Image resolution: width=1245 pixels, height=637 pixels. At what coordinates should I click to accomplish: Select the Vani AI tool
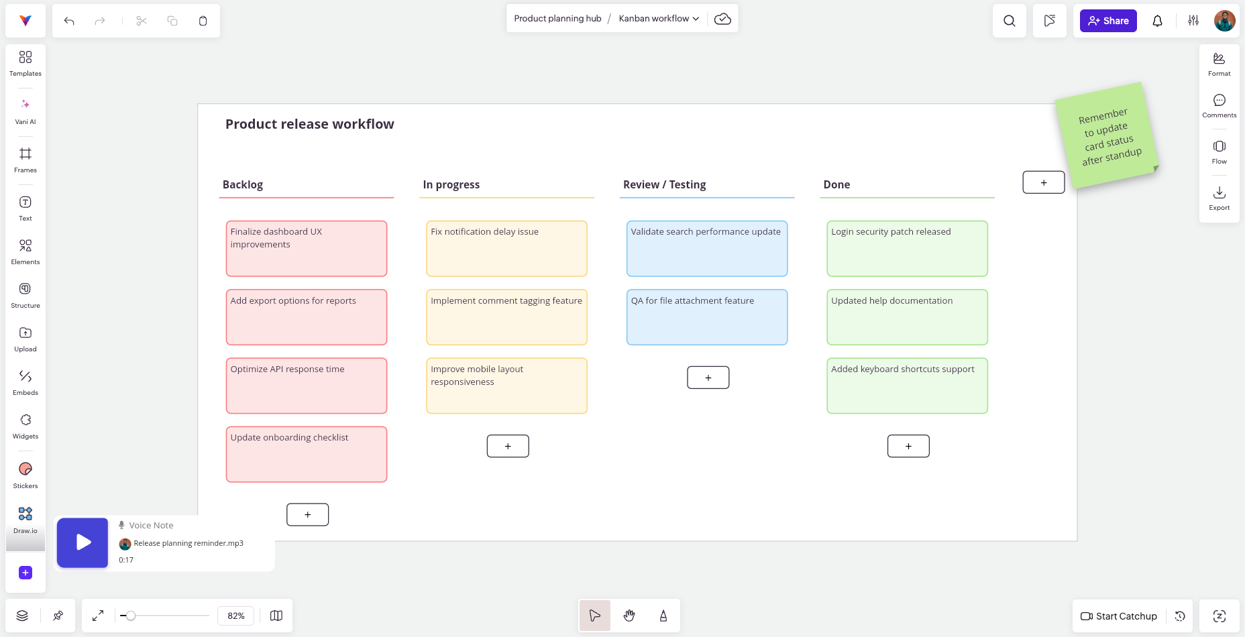pyautogui.click(x=25, y=111)
